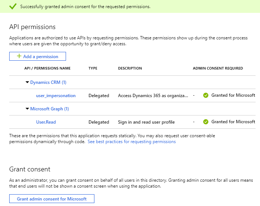
Task: Click the green plus icon on Add a permission
Action: (x=19, y=56)
